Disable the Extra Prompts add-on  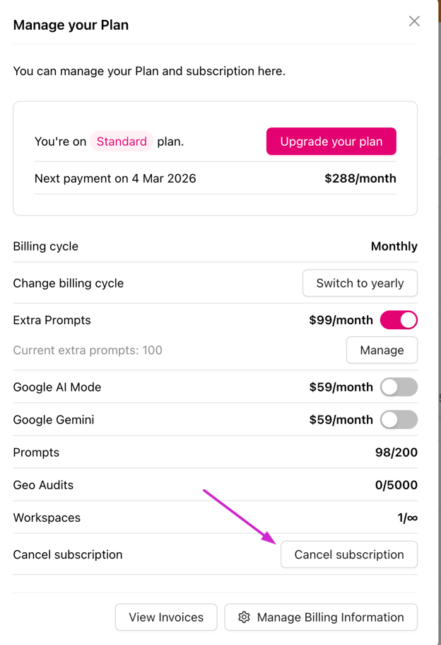tap(399, 320)
